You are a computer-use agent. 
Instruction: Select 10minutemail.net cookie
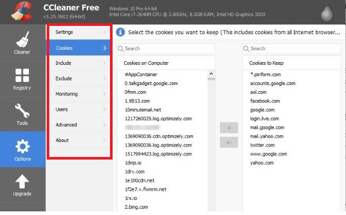143,110
